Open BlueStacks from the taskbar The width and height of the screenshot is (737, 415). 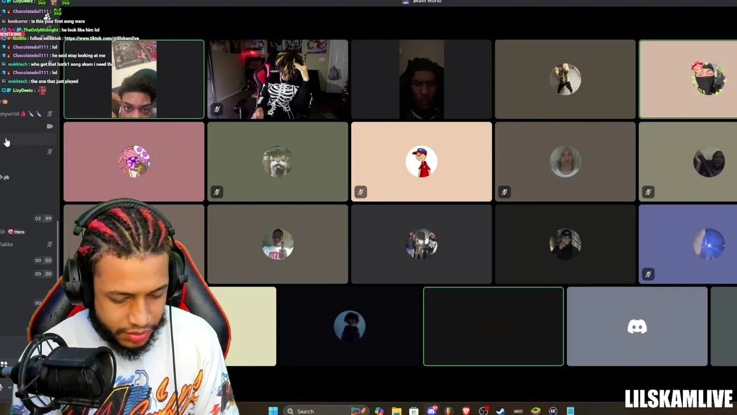[x=536, y=411]
